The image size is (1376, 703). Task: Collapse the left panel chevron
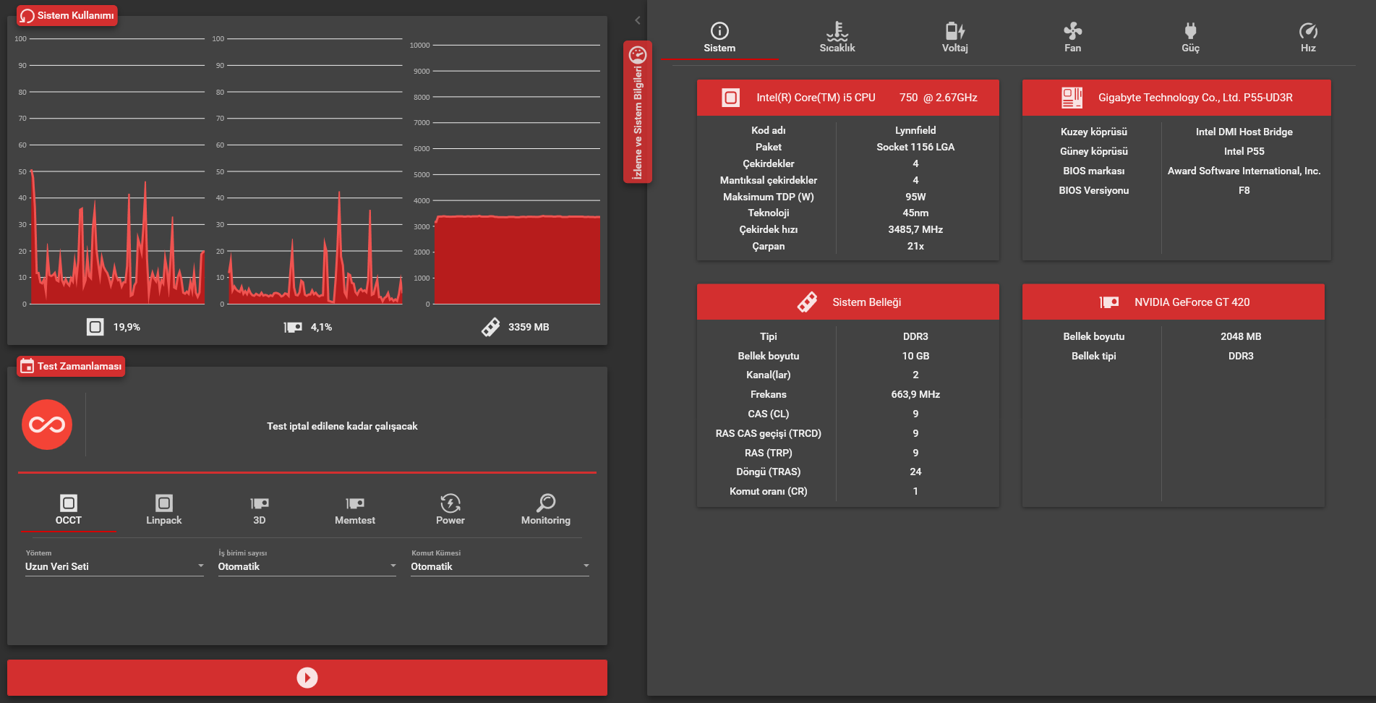coord(637,20)
